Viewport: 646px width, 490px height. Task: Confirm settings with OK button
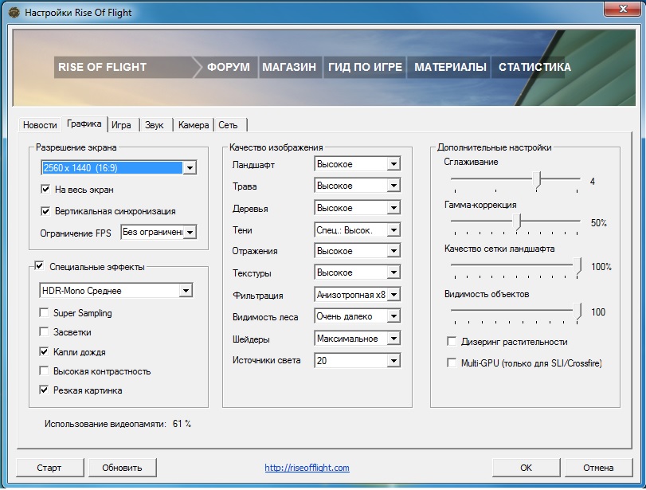pos(526,468)
